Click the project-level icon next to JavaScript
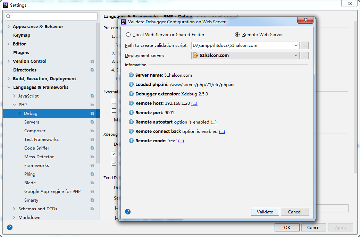Image resolution: width=360 pixels, height=237 pixels. pos(92,96)
